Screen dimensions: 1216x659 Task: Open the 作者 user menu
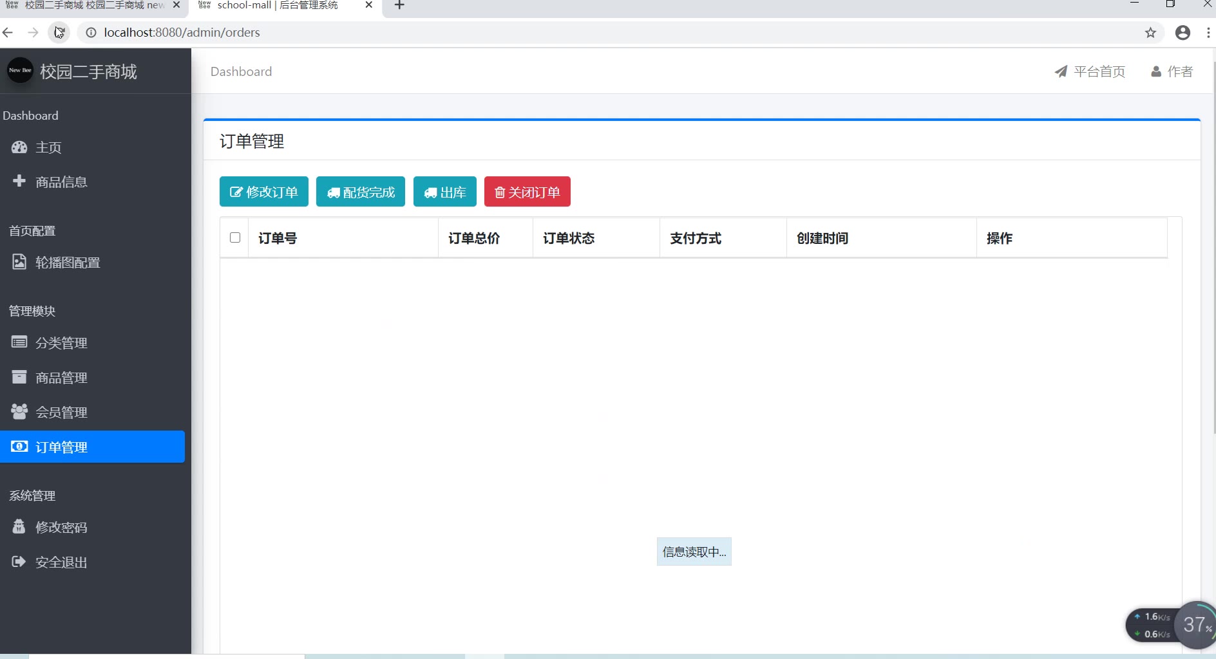click(x=1172, y=71)
